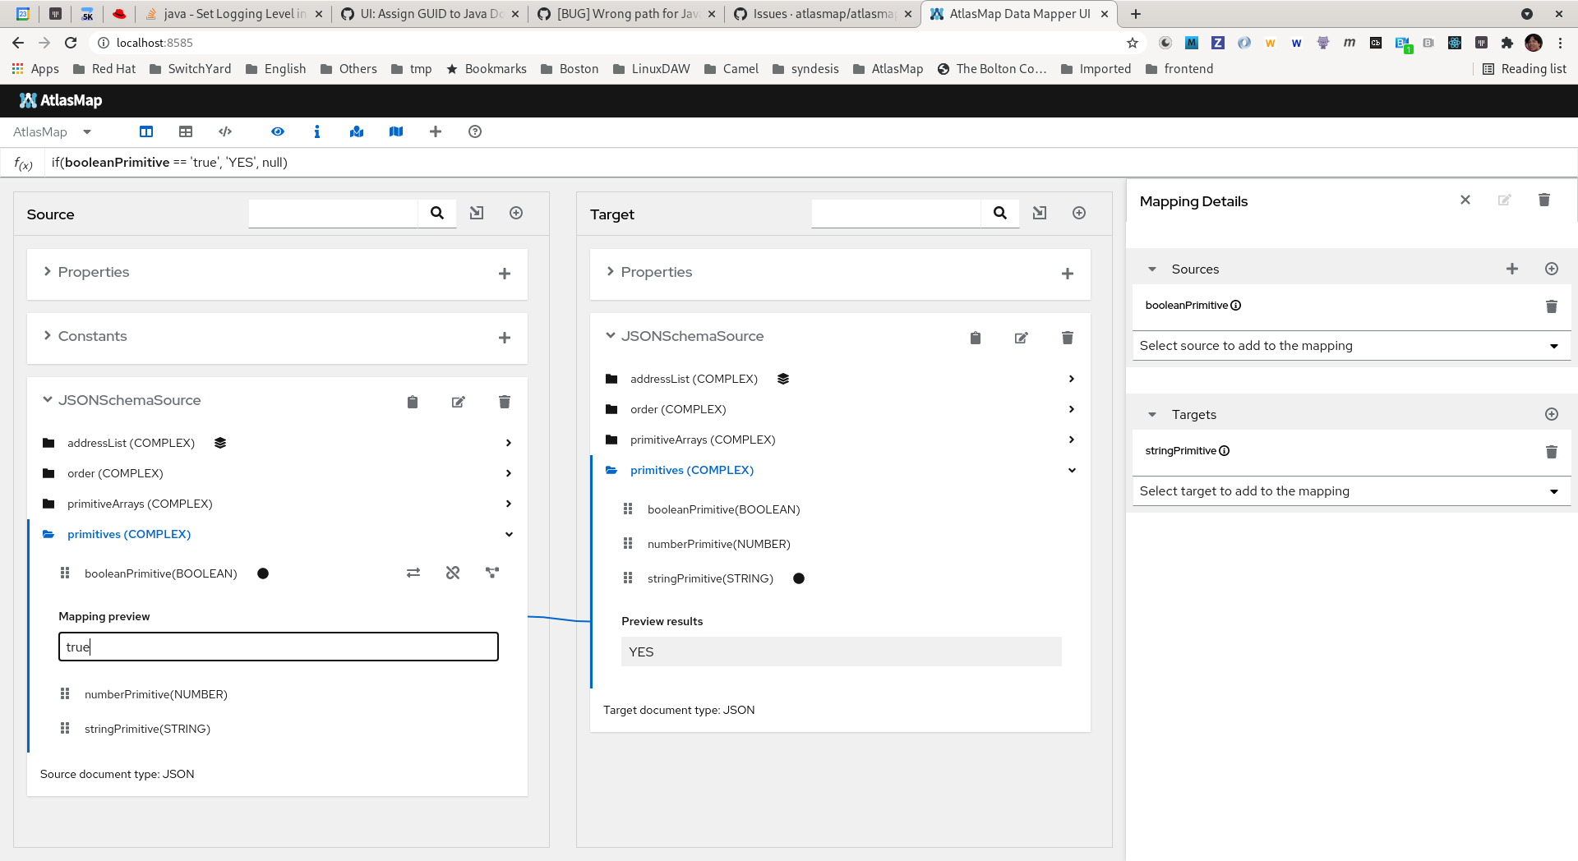Click the expression input field
This screenshot has width=1578, height=861.
[810, 163]
